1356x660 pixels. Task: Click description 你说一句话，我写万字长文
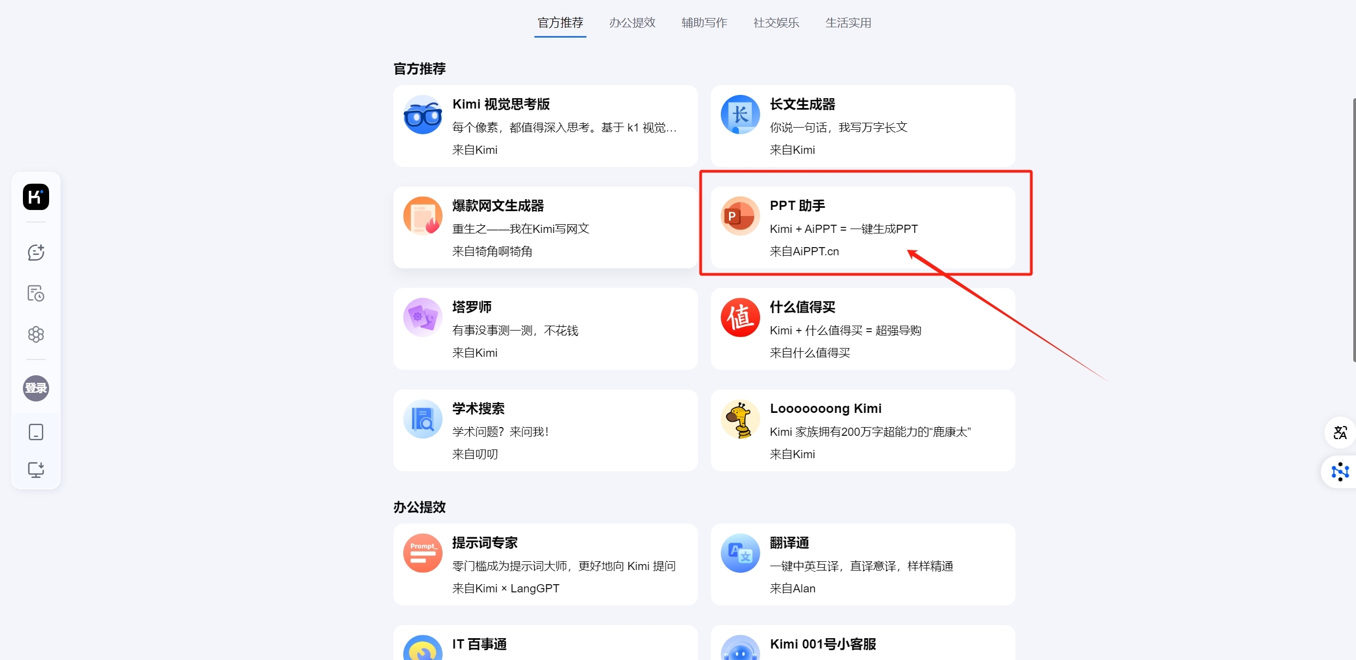pyautogui.click(x=839, y=127)
